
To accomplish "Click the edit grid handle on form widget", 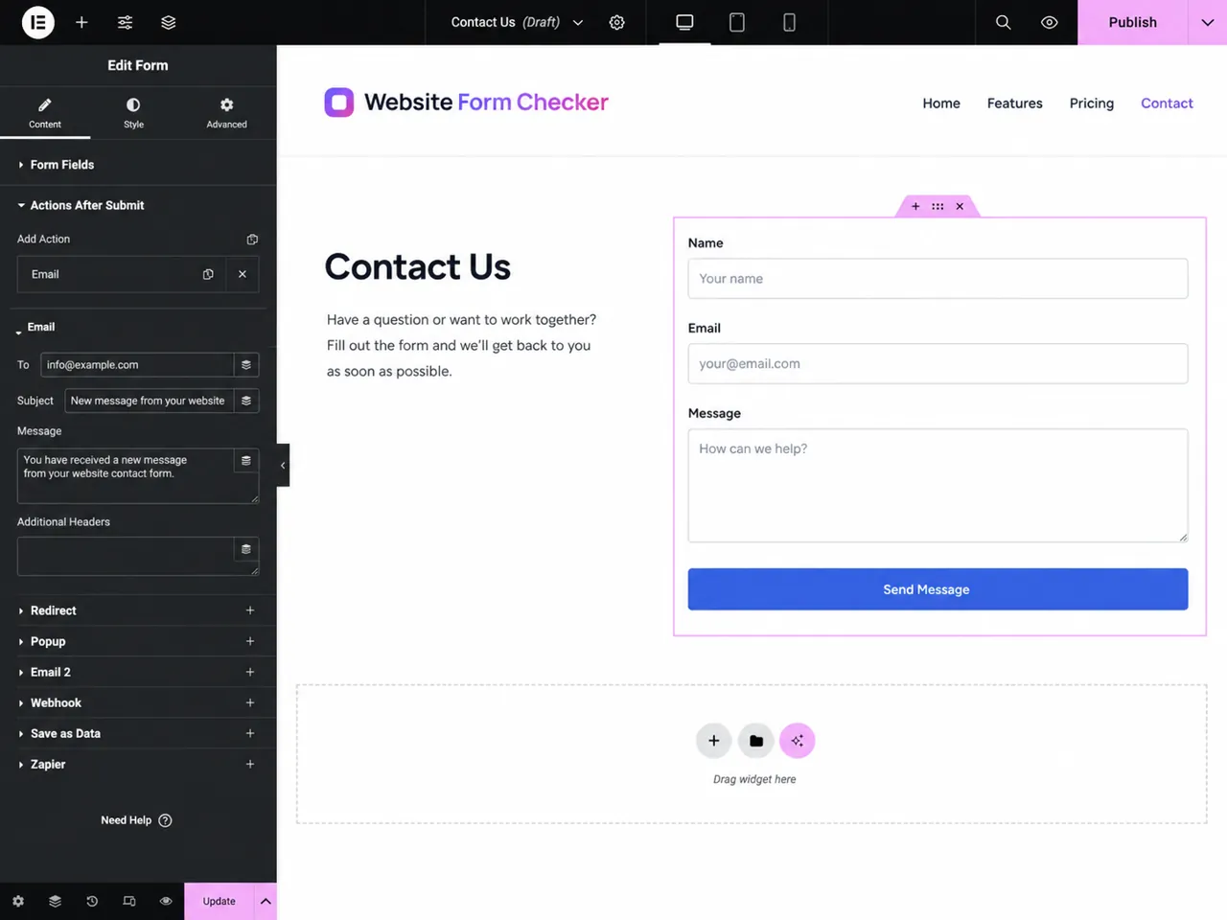I will 938,206.
